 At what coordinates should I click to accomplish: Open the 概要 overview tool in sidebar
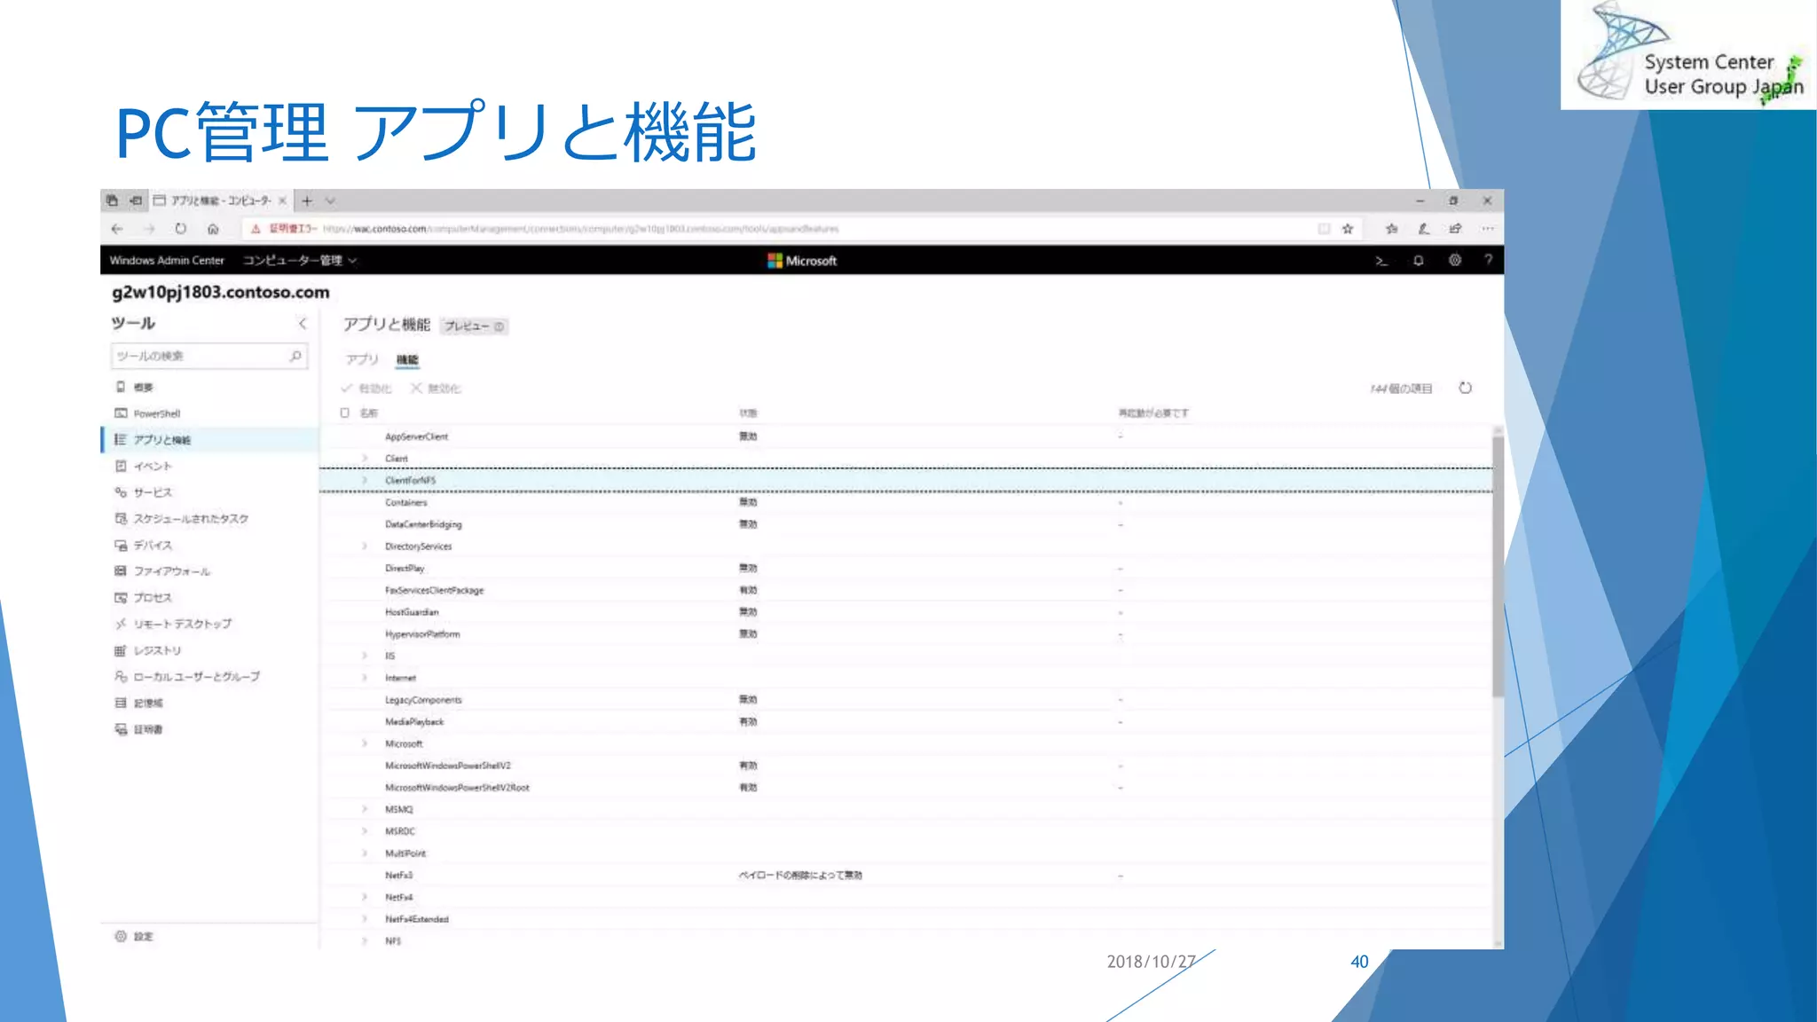143,388
